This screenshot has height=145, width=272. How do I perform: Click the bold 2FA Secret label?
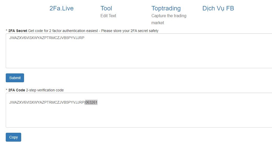coord(18,31)
